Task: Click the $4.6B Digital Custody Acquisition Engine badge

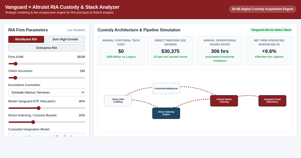Action: (x=263, y=9)
